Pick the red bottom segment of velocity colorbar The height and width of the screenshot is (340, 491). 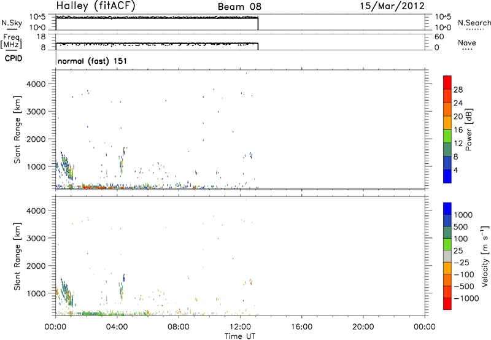pos(447,304)
